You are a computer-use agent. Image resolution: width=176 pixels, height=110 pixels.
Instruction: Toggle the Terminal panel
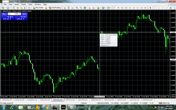click(25, 8)
